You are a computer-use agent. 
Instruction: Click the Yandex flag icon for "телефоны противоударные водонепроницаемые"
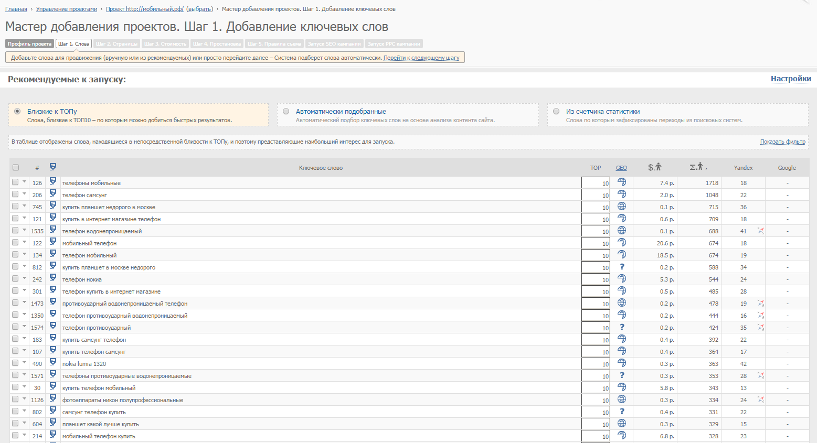pos(761,375)
